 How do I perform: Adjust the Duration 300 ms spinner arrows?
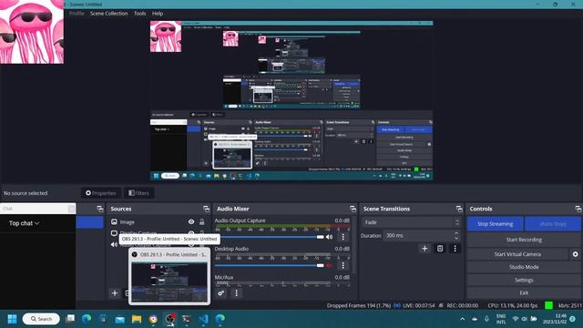pos(456,235)
